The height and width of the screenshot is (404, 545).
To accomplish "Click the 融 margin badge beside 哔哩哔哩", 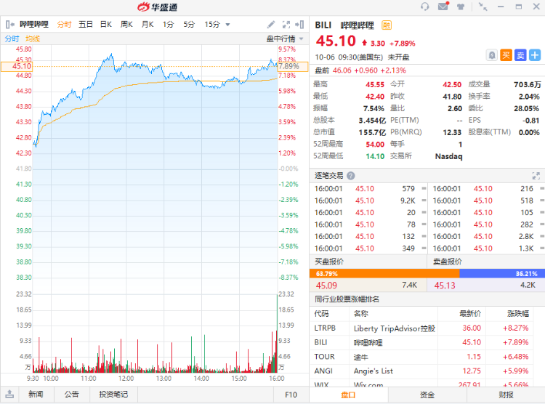I will tap(387, 25).
